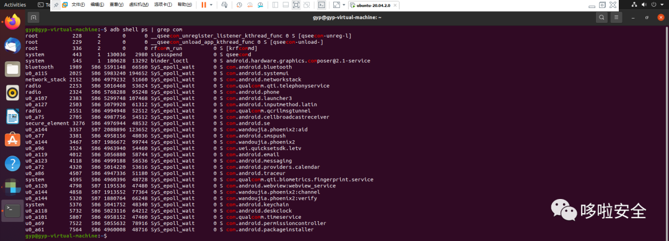Launch Thunderbird Mail from the dock

(13, 46)
